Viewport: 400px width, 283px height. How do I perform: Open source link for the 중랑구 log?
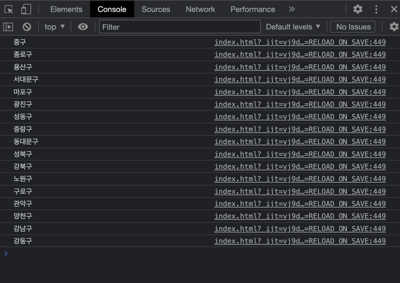[300, 129]
